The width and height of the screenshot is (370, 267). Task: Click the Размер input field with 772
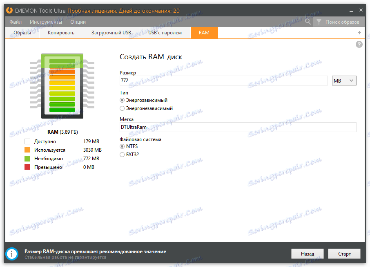pyautogui.click(x=224, y=81)
